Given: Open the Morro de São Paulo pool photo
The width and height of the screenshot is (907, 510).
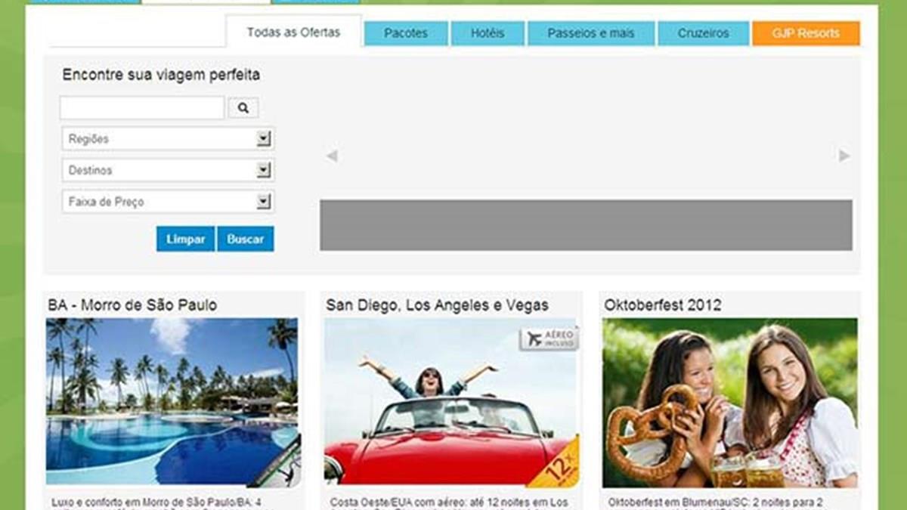Looking at the screenshot, I should (173, 403).
